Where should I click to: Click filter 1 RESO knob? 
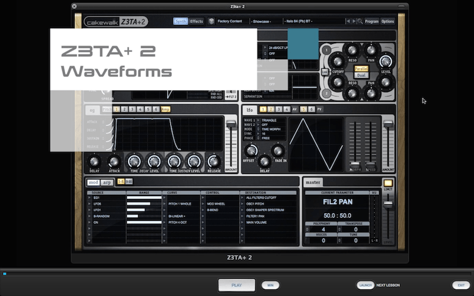click(x=352, y=50)
